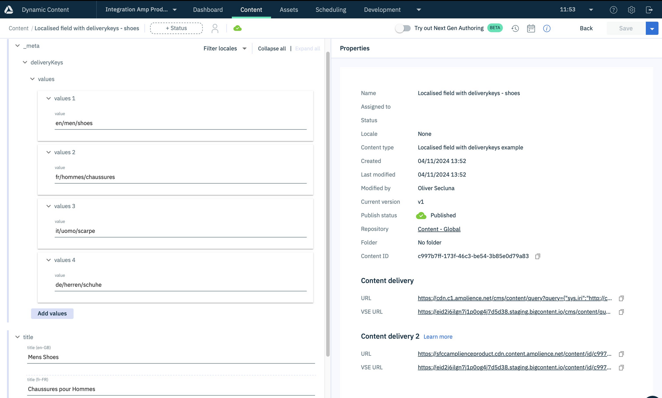Collapse the _meta section
662x398 pixels.
tap(17, 46)
